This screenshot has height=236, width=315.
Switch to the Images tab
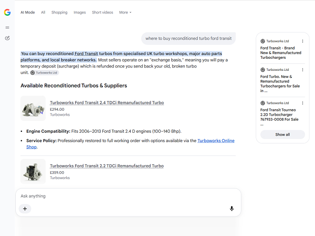point(80,12)
